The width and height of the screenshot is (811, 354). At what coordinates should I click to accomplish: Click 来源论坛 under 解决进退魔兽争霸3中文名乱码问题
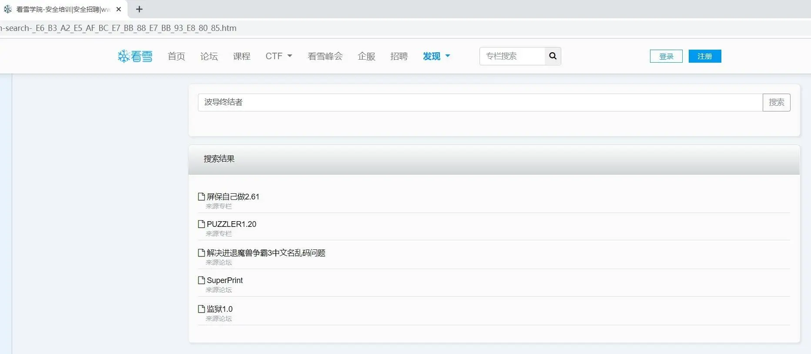coord(219,263)
